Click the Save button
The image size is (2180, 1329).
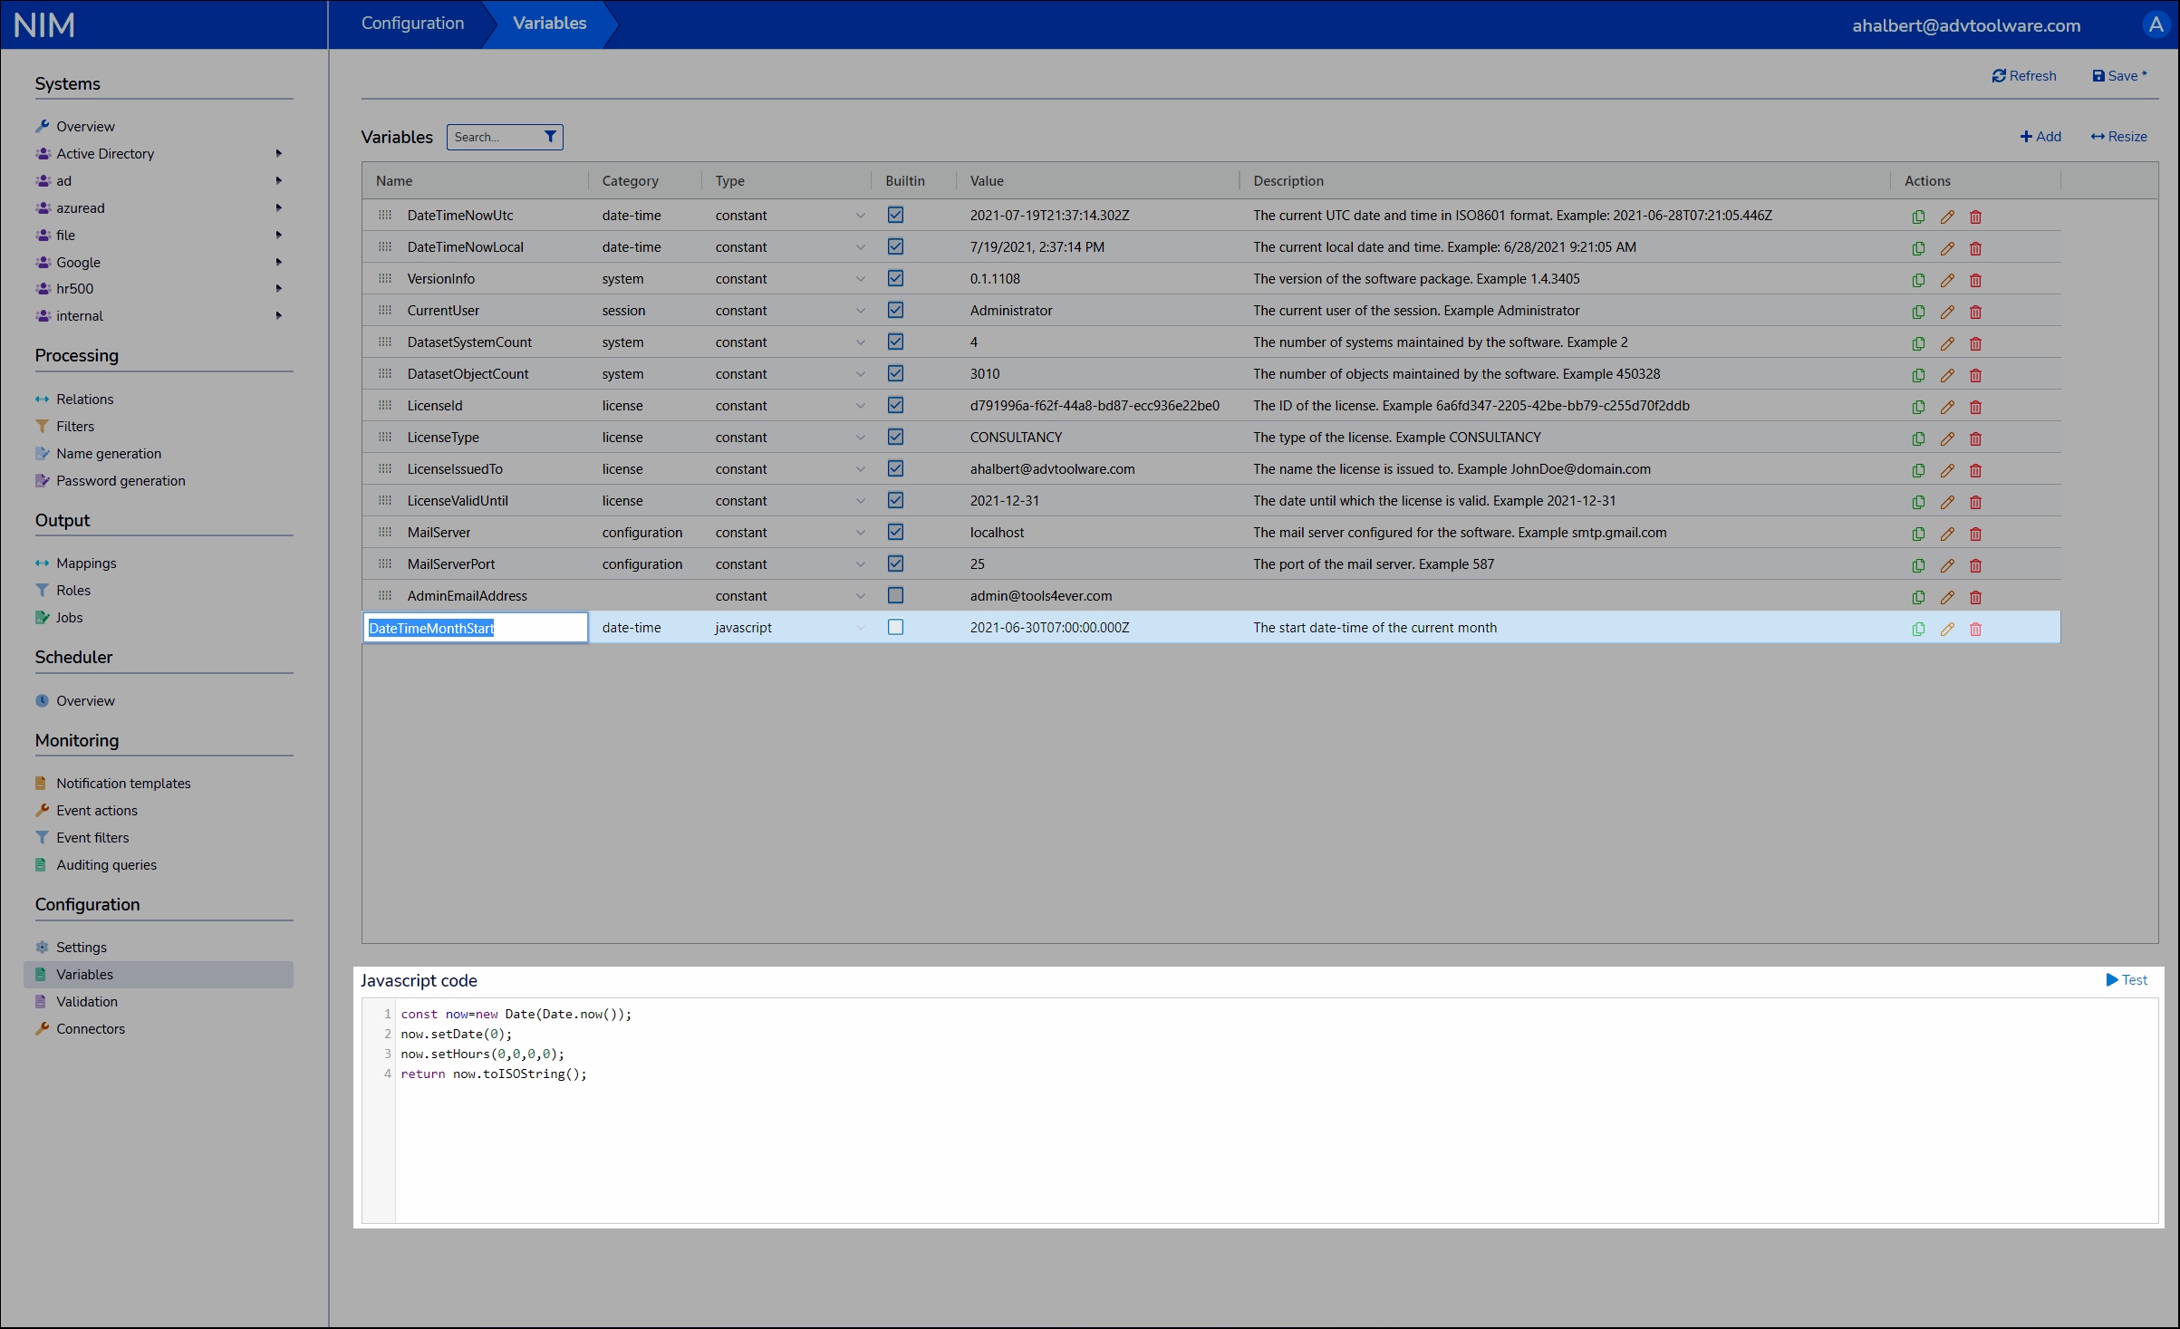tap(2119, 76)
